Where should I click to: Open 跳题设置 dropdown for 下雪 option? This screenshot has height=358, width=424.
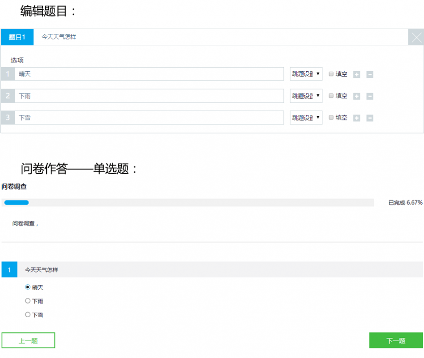306,118
